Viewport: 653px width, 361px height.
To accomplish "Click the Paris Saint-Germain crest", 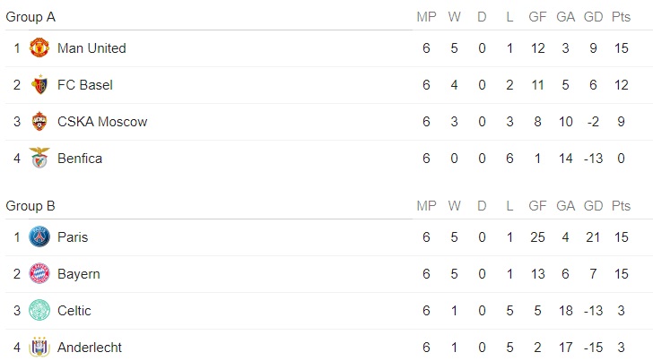I will point(39,237).
